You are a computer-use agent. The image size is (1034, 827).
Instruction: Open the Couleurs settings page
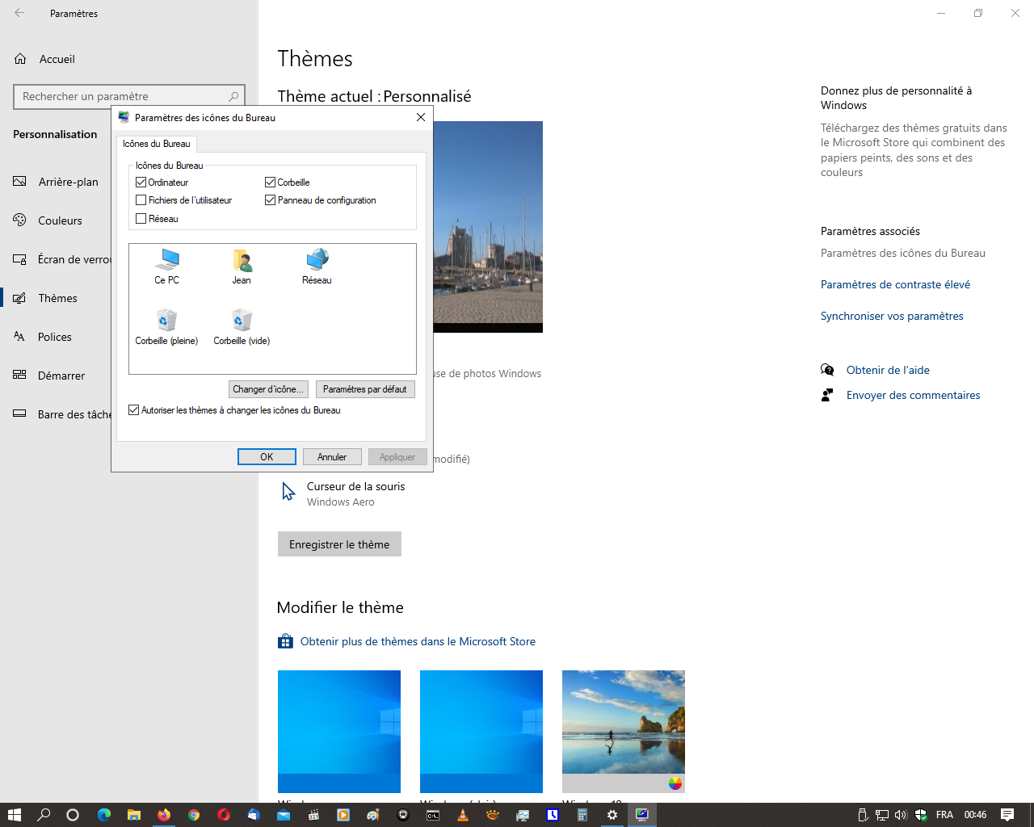pos(57,220)
